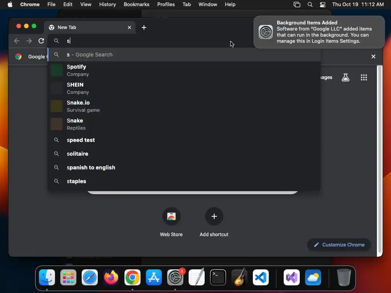The image size is (391, 293).
Task: Open the Search Labs flask icon
Action: click(345, 77)
